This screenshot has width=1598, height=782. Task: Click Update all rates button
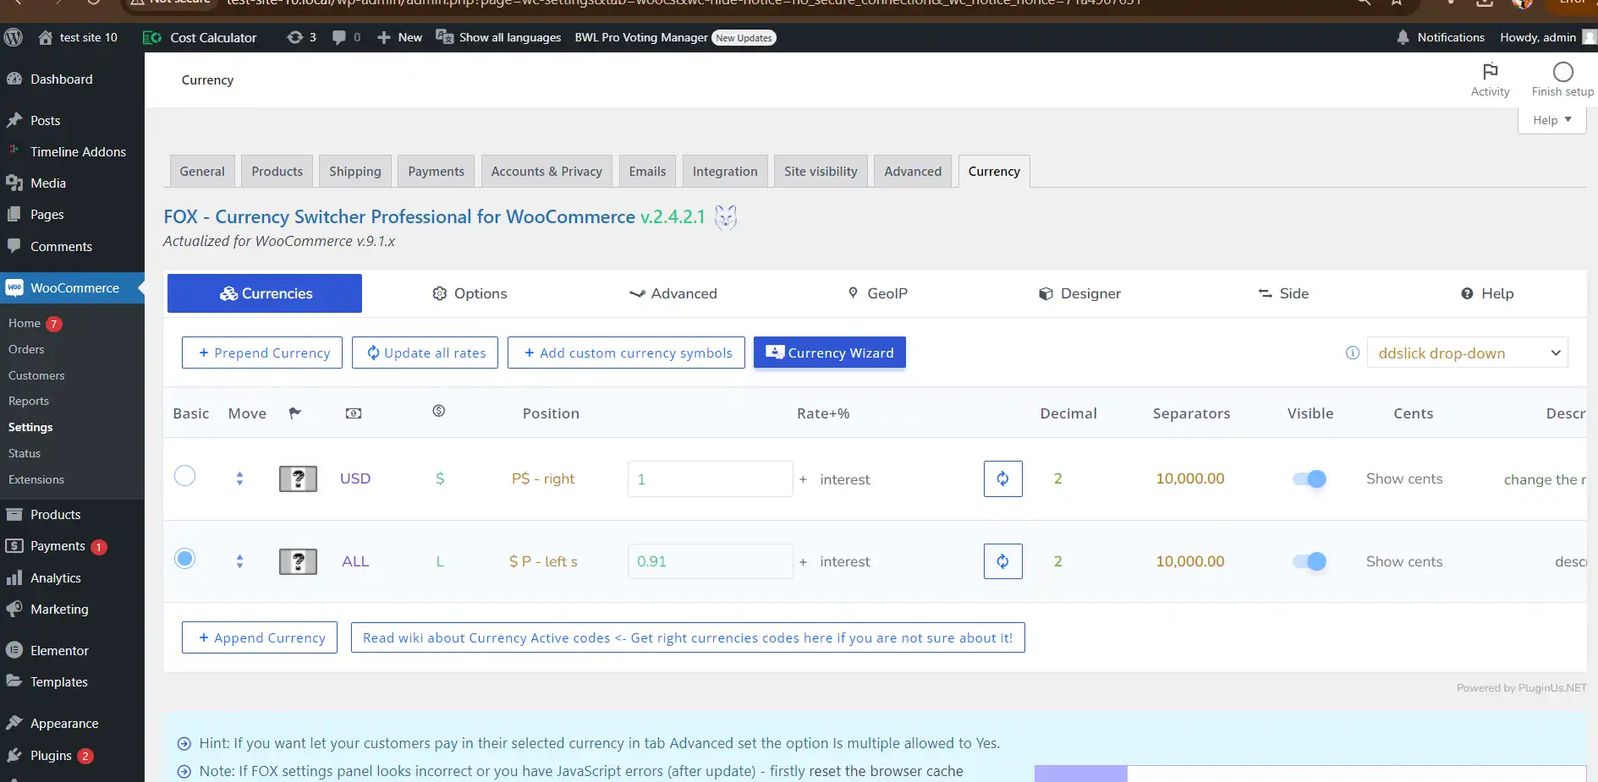426,353
